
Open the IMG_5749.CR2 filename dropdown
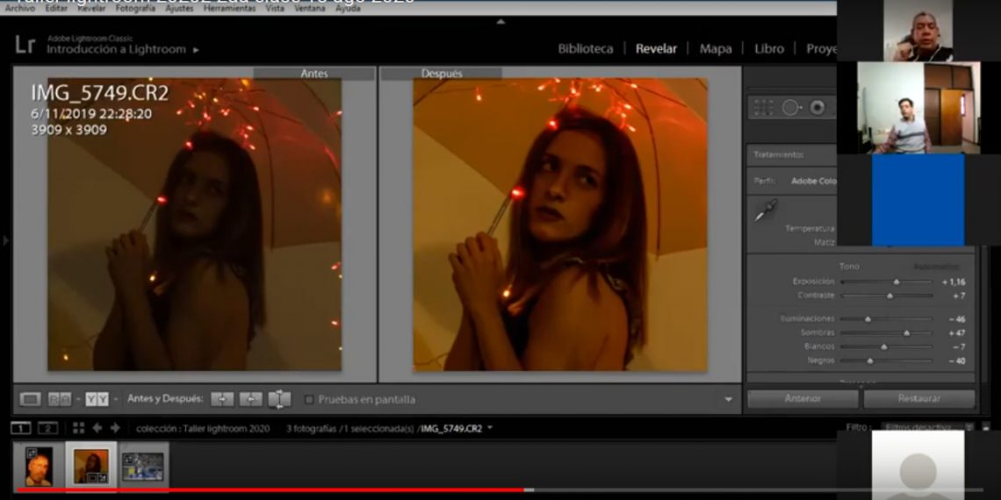click(x=490, y=428)
